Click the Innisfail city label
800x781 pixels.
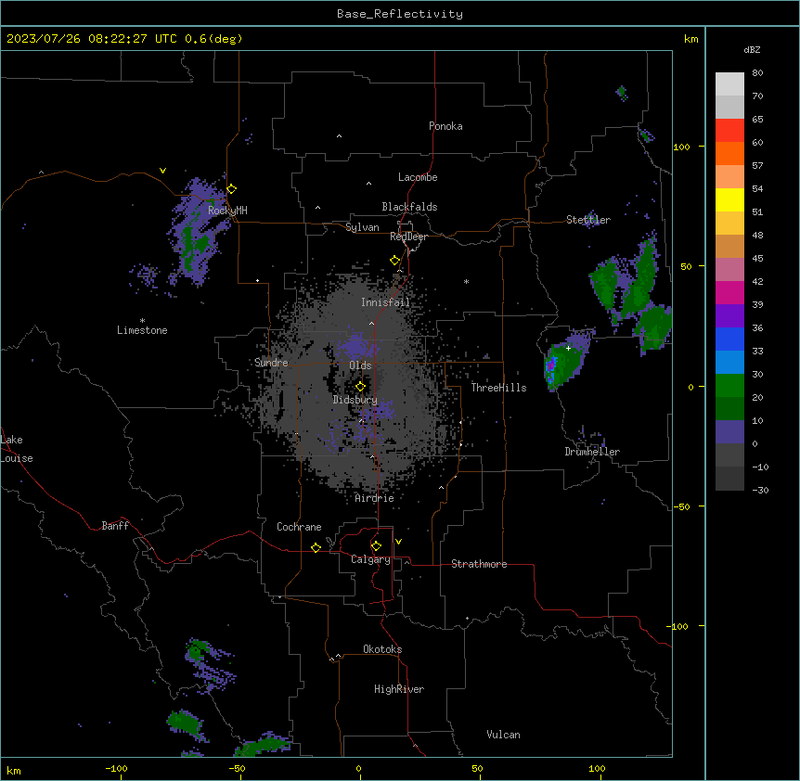click(386, 302)
